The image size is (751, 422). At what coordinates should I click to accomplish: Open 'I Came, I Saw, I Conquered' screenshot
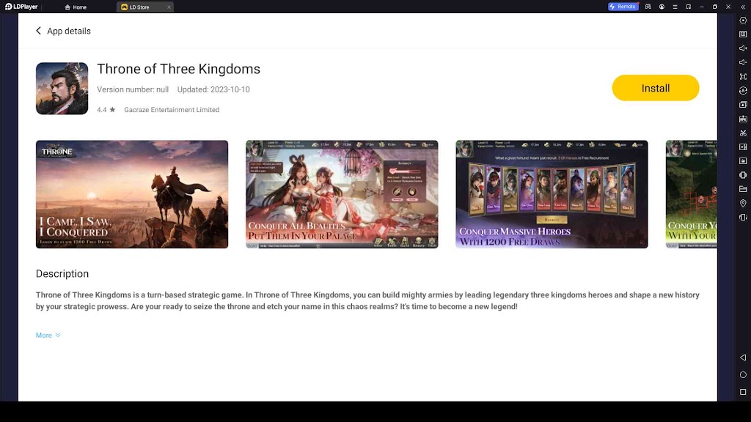(132, 194)
